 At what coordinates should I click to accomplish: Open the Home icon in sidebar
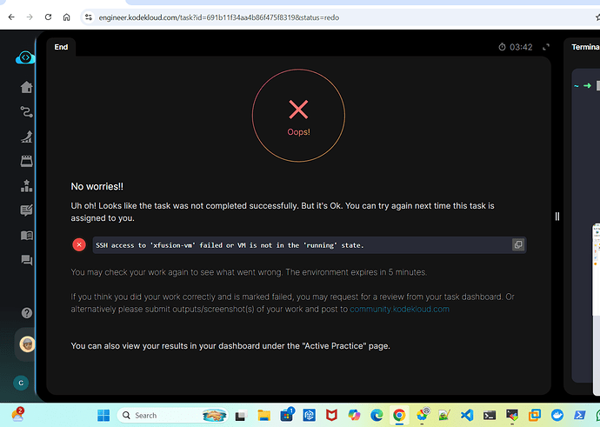[26, 87]
